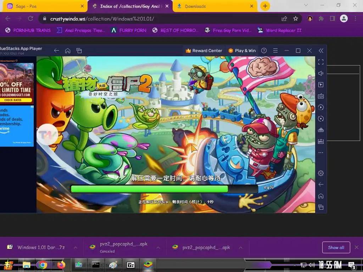Click the sidebar Android back arrow

320,184
